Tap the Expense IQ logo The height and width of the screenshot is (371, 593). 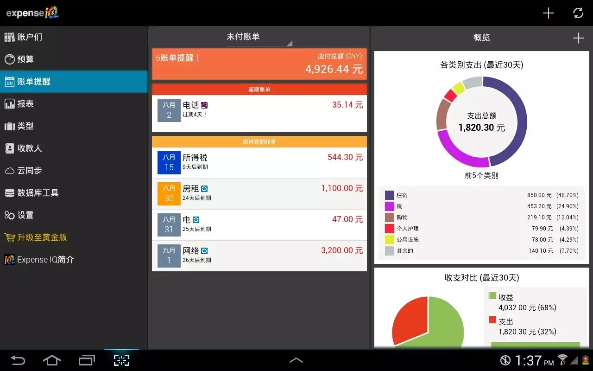click(32, 13)
